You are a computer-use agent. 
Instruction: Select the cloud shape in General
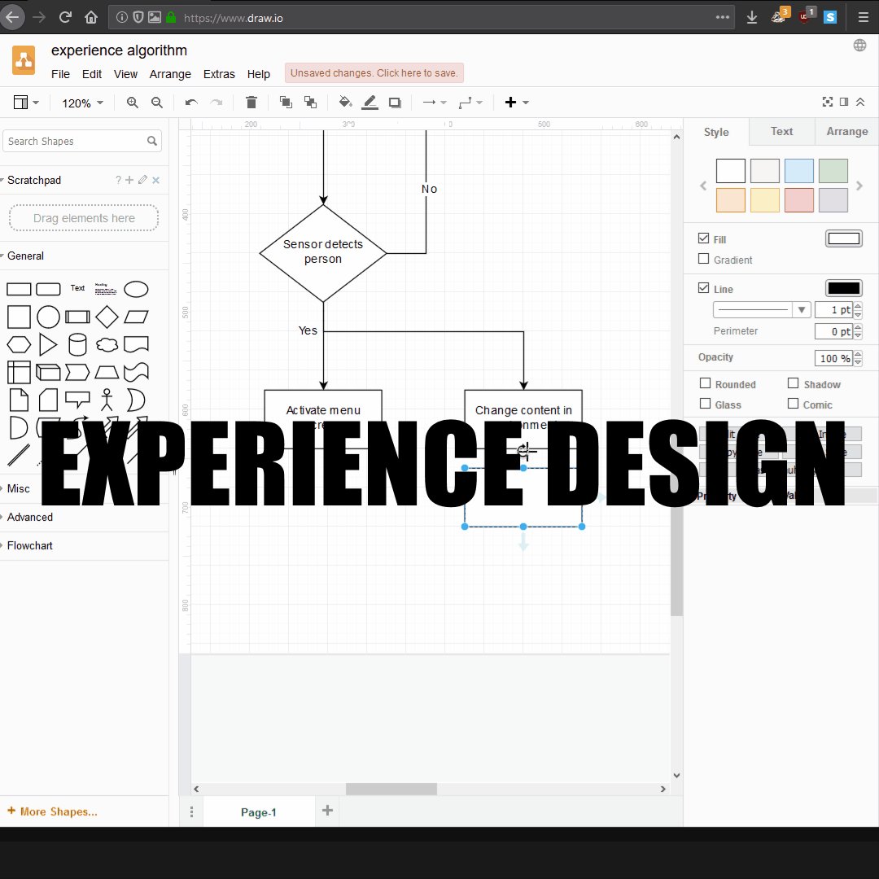point(107,345)
